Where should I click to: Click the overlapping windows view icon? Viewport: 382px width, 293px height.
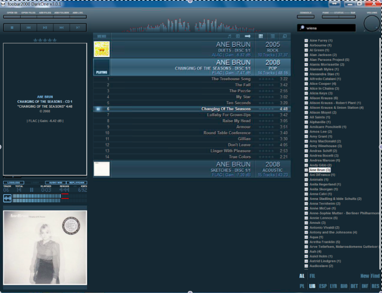[284, 36]
